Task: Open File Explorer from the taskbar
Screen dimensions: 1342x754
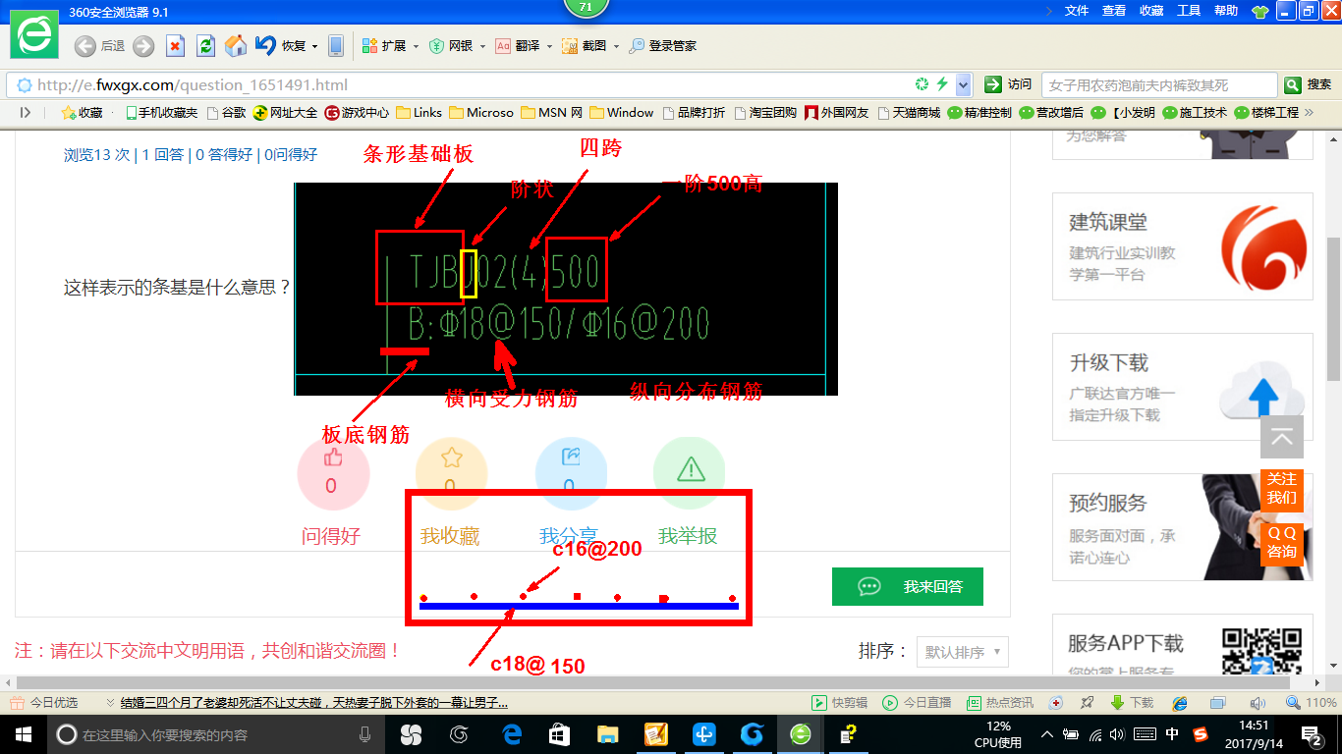Action: coord(607,733)
